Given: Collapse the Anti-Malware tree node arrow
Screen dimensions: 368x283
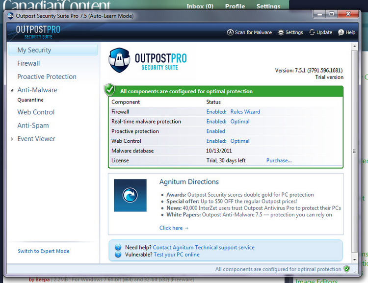Looking at the screenshot, I should 12,90.
